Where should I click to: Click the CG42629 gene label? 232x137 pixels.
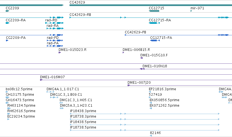pyautogui.click(x=77, y=2)
